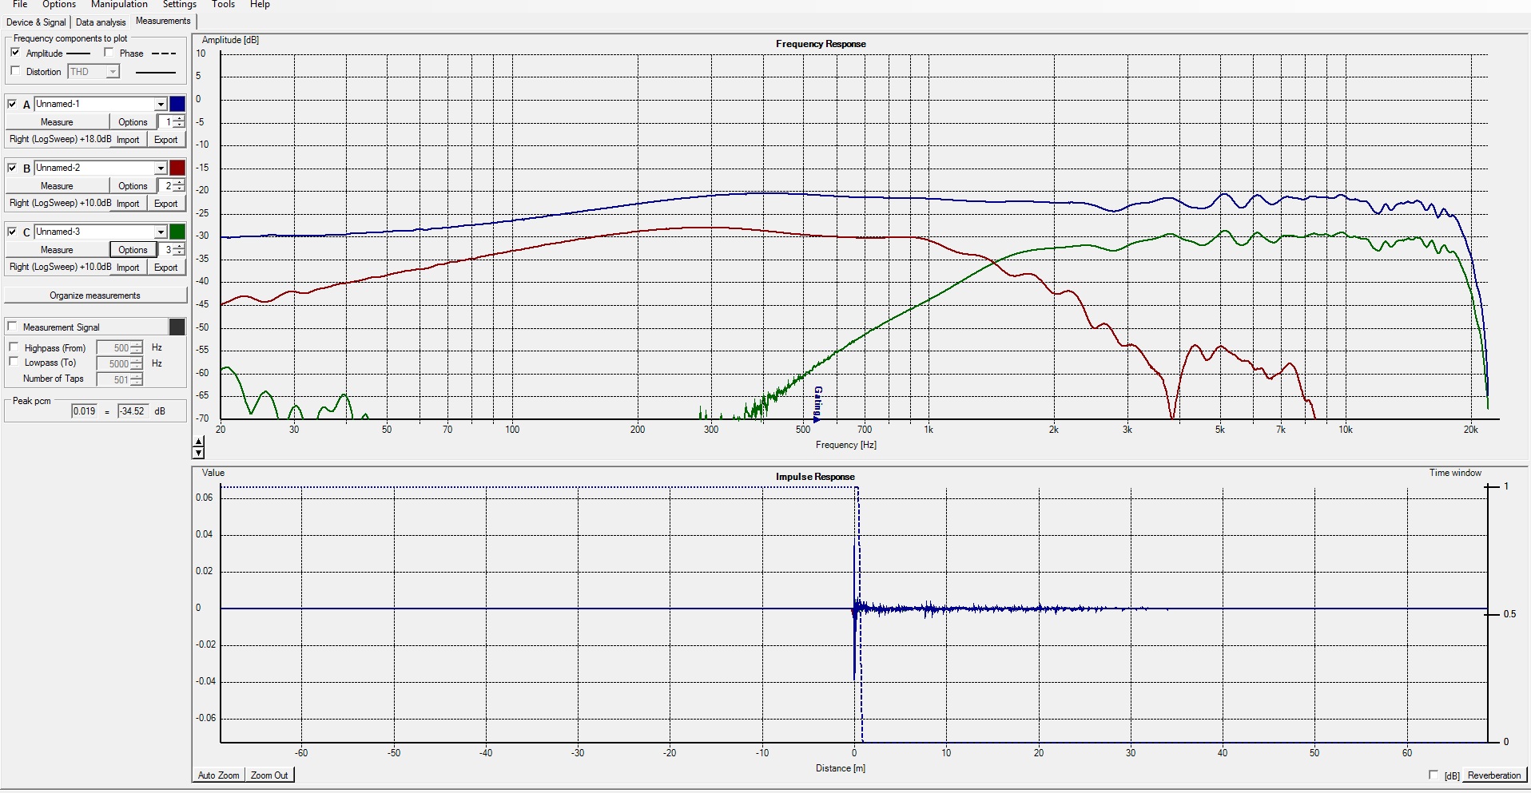Screen dimensions: 1531x793
Task: Click the Impulse Response plot title
Action: [x=815, y=477]
